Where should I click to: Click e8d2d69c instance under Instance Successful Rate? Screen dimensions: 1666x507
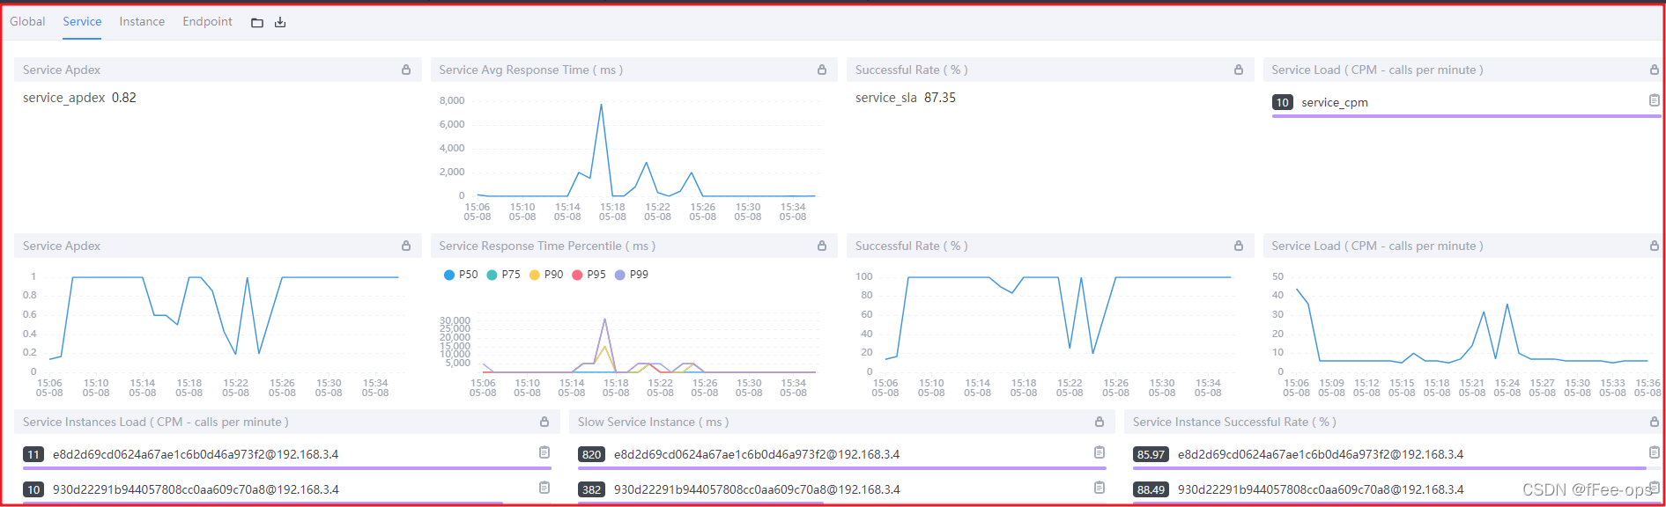click(x=1321, y=454)
